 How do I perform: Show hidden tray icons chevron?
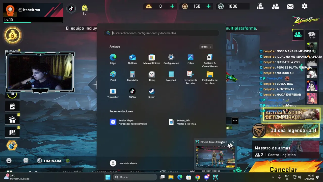click(273, 177)
